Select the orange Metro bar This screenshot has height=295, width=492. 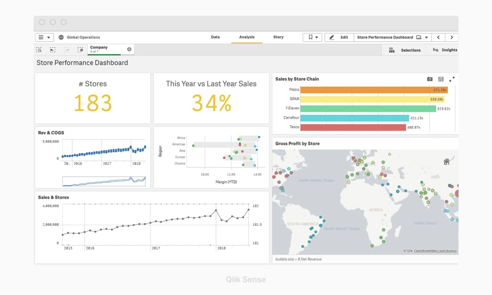pos(374,90)
